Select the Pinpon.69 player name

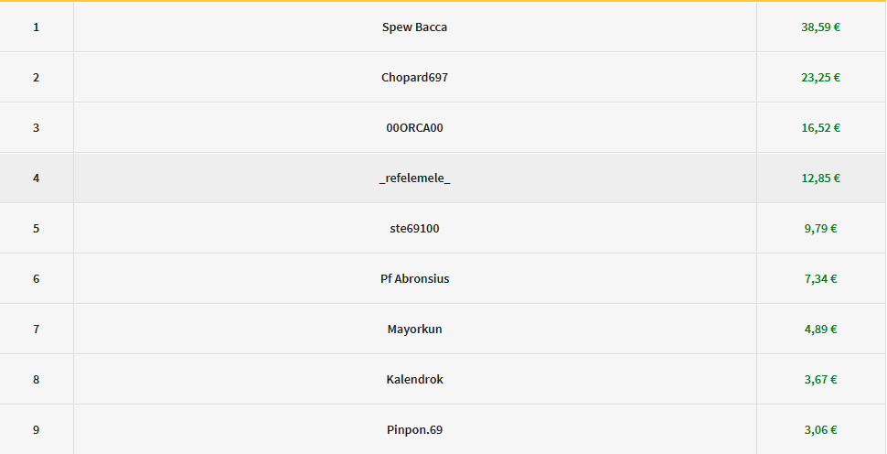(414, 430)
